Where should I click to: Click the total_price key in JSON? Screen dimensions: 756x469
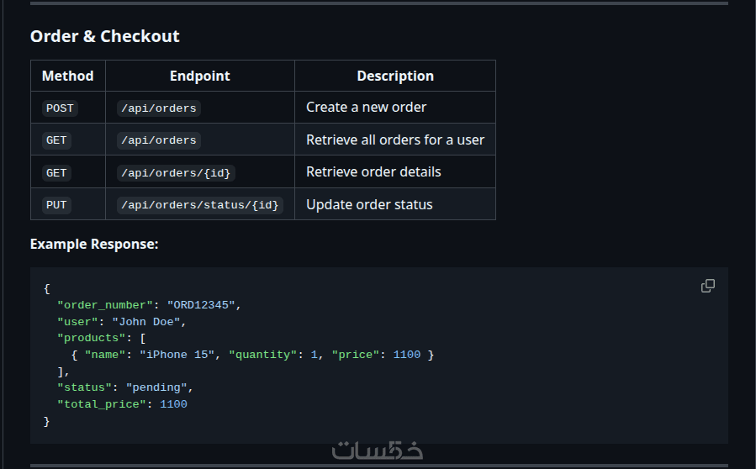pos(102,404)
